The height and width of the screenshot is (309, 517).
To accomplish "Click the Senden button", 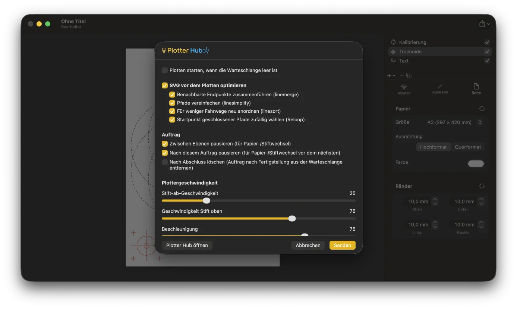I will 342,245.
